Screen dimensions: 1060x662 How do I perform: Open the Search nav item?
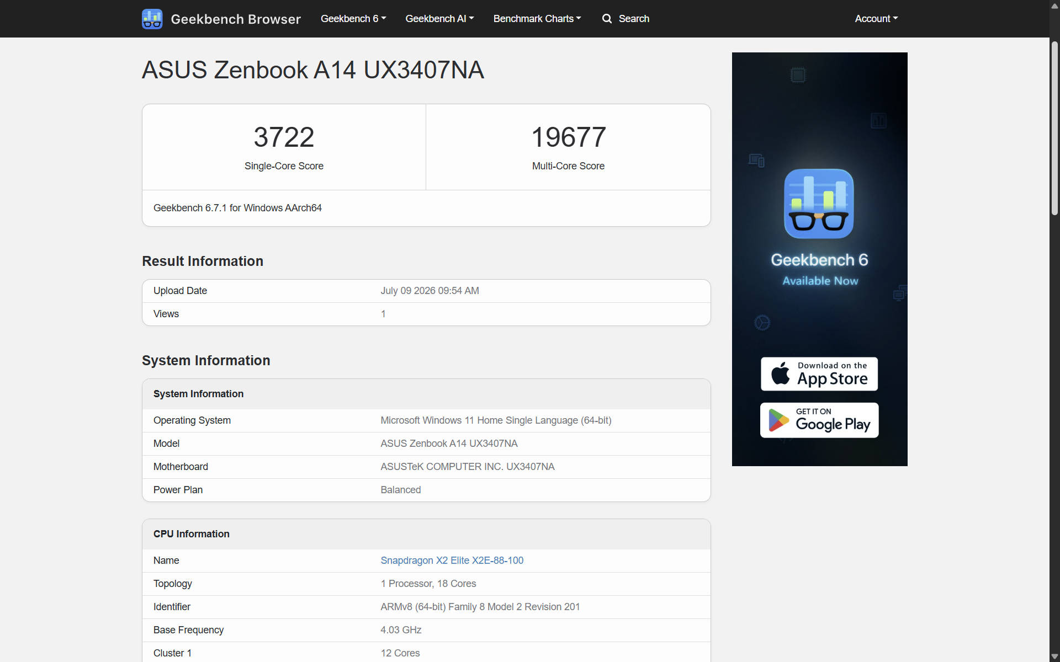[x=626, y=19]
